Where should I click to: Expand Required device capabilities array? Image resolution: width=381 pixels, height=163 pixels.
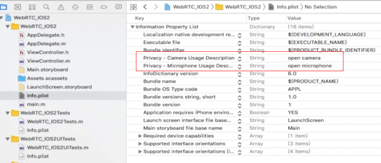[140, 136]
